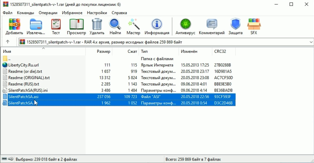
Task: Open the Найти magnifier search tool
Action: click(115, 24)
